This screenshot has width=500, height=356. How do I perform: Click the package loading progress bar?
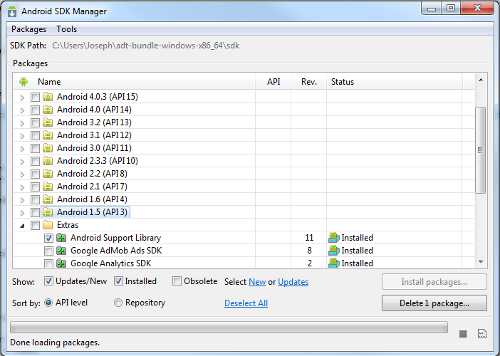point(229,328)
